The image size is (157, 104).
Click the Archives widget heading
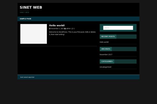106,49
